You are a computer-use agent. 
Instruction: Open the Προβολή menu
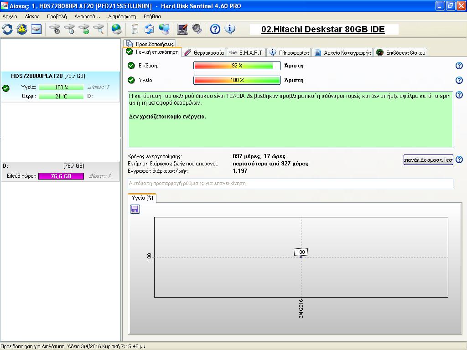pos(57,17)
